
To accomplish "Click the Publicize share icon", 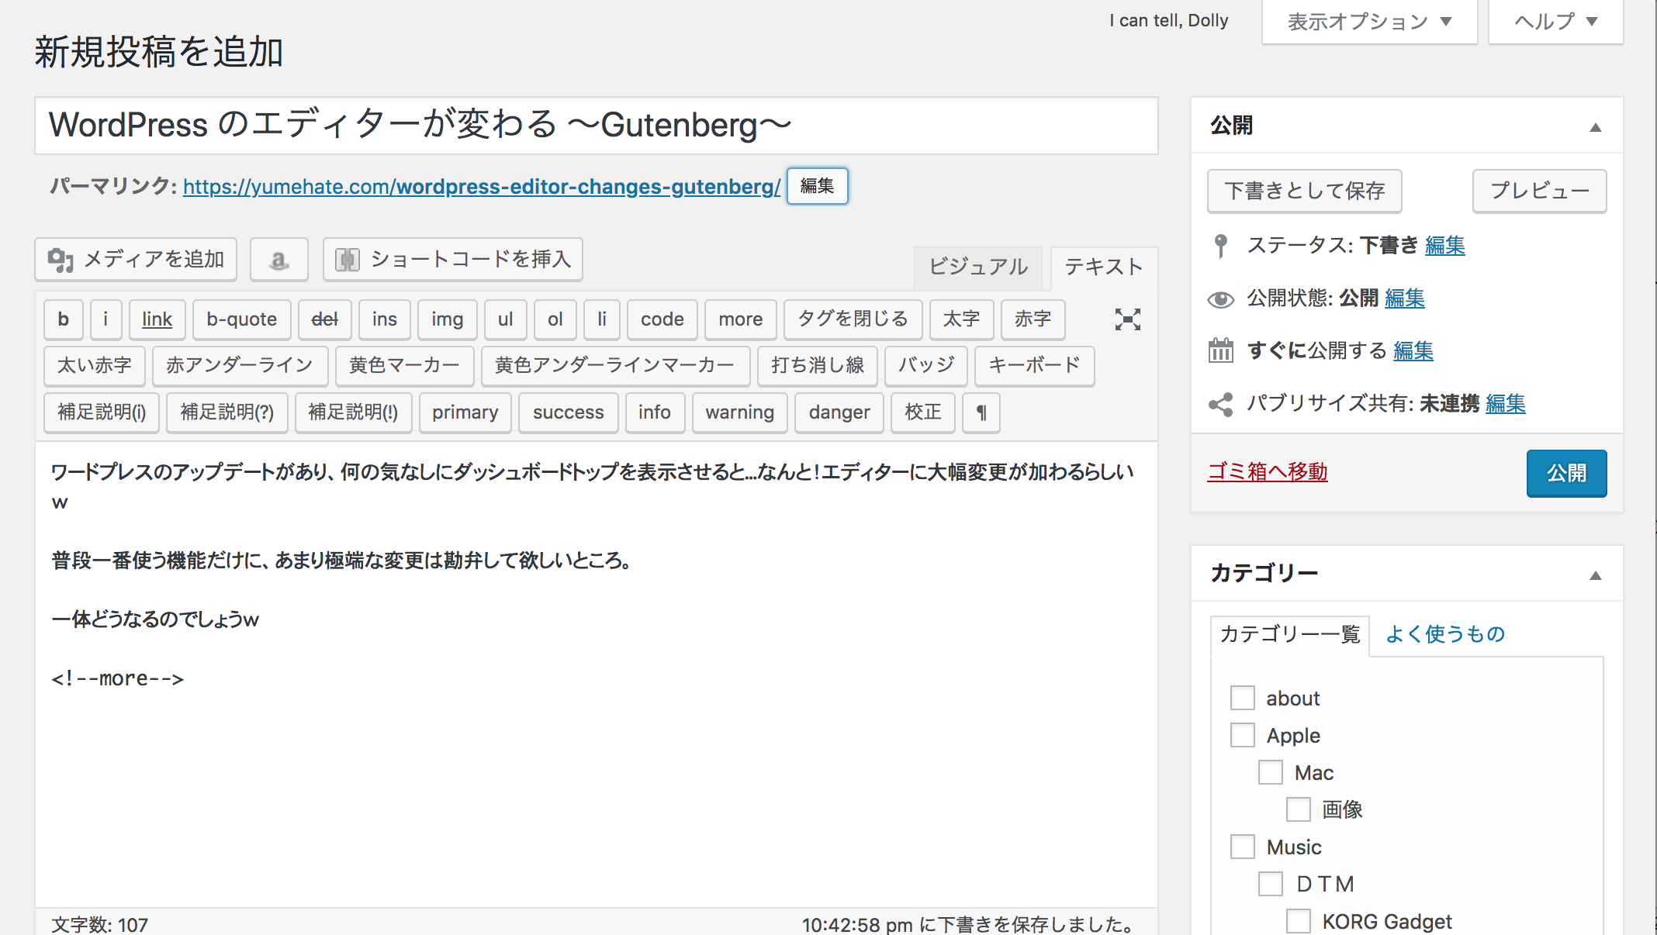I will click(x=1220, y=404).
